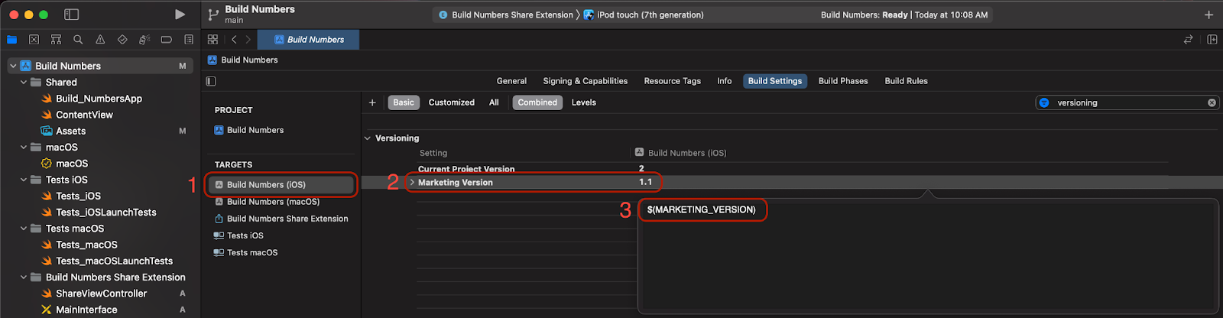
Task: Add a build setting with the plus
Action: [x=372, y=102]
